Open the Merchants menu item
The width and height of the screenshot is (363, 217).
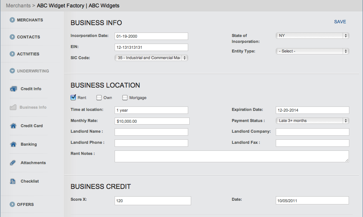pyautogui.click(x=30, y=20)
